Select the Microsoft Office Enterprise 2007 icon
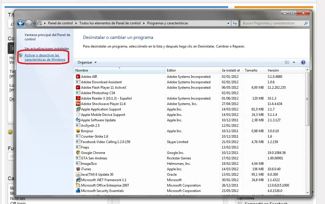This screenshot has height=204, width=325. [78, 185]
